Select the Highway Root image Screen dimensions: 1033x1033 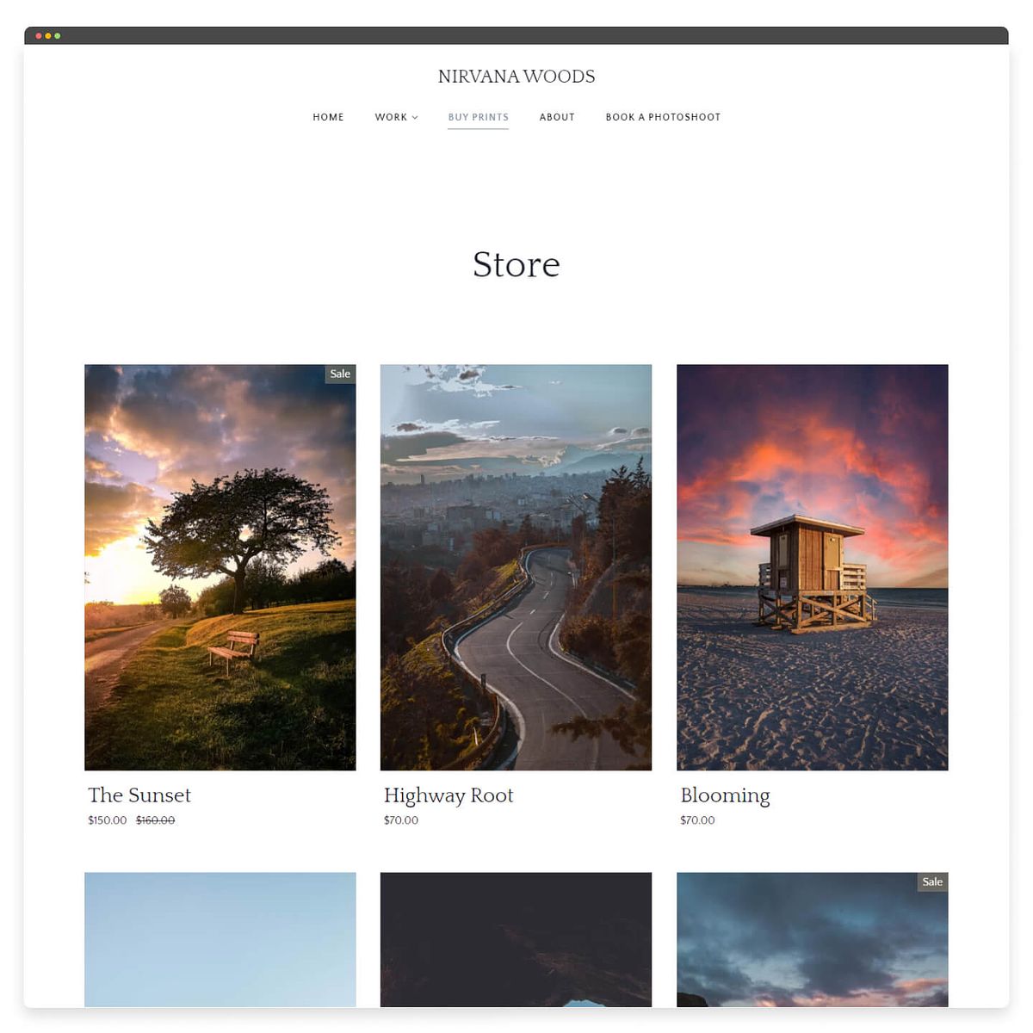[x=515, y=566]
